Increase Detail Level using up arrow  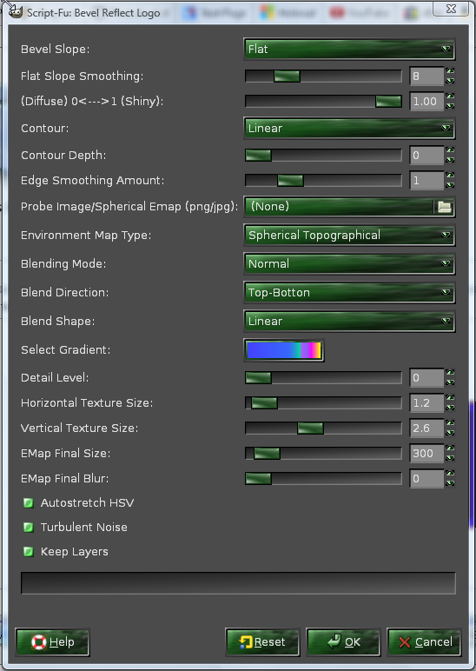pyautogui.click(x=450, y=372)
